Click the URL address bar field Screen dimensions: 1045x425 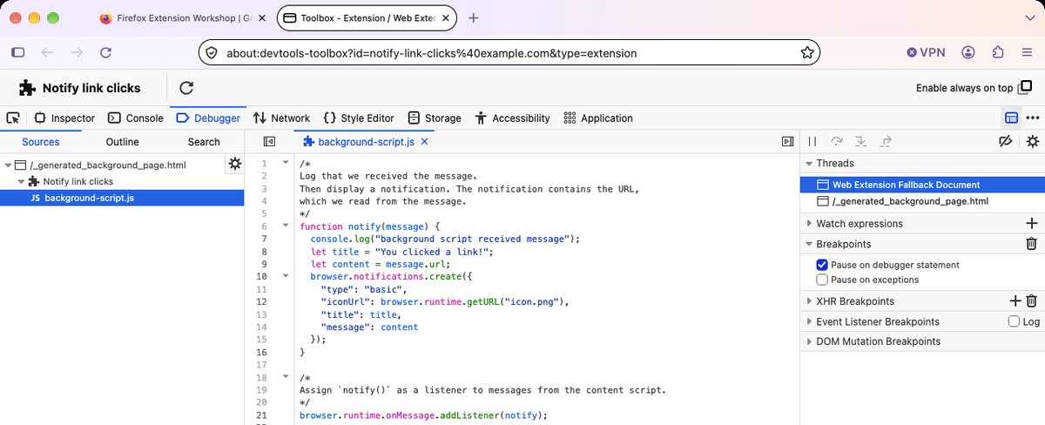[x=509, y=53]
